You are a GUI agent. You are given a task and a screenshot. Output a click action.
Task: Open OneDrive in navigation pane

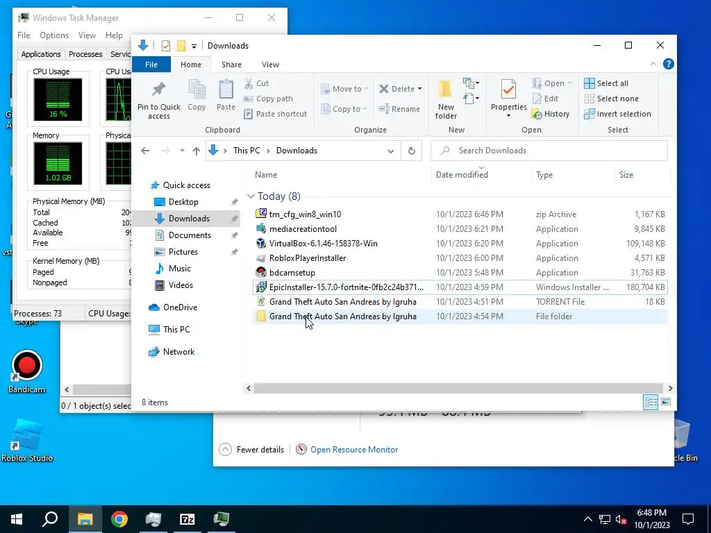tap(180, 307)
